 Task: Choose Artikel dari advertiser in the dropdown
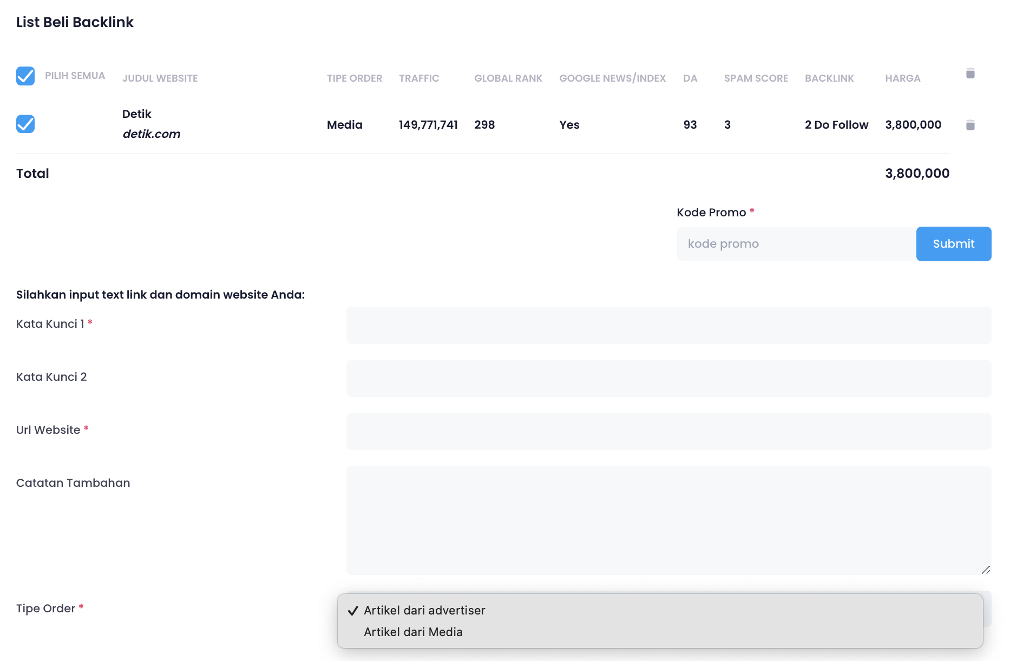424,610
